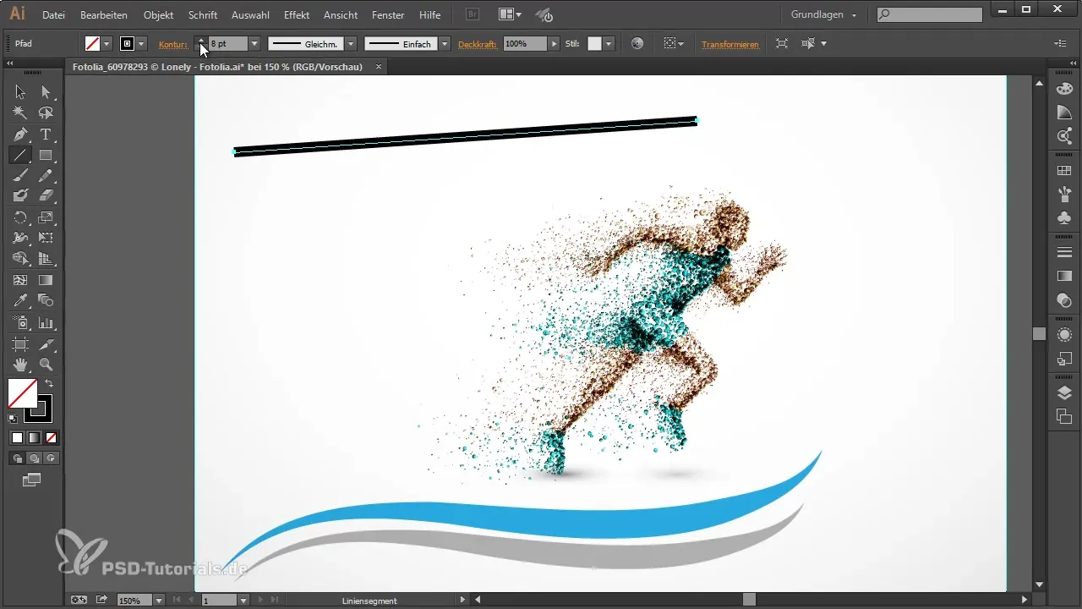Open the Stil graphic style dropdown

(x=609, y=43)
